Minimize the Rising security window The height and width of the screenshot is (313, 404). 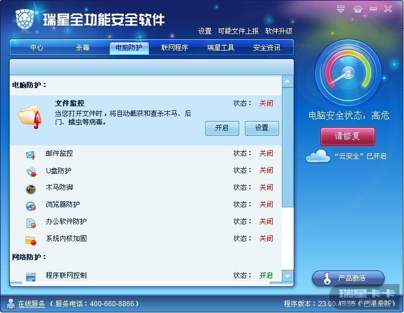pyautogui.click(x=373, y=9)
